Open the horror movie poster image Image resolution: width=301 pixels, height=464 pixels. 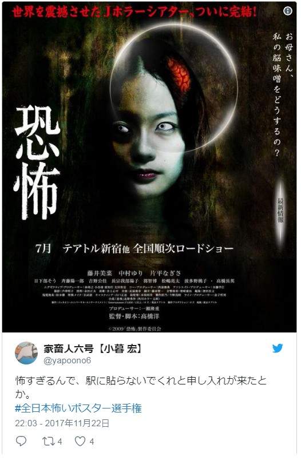coord(149,167)
